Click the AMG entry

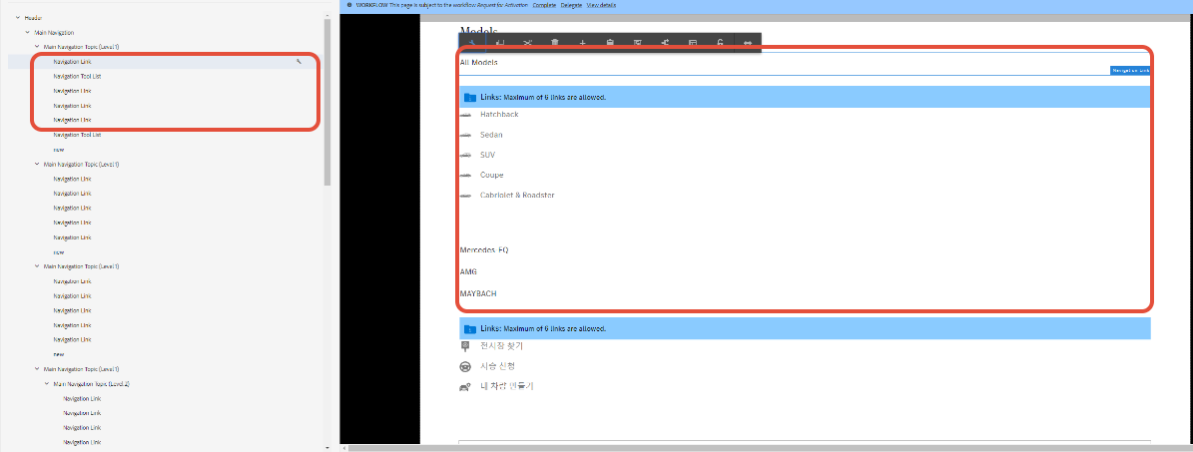pyautogui.click(x=468, y=271)
